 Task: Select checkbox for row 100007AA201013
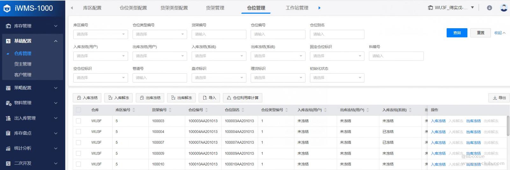pos(78,142)
